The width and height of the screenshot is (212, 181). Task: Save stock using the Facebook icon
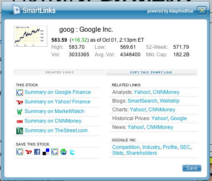point(37,152)
